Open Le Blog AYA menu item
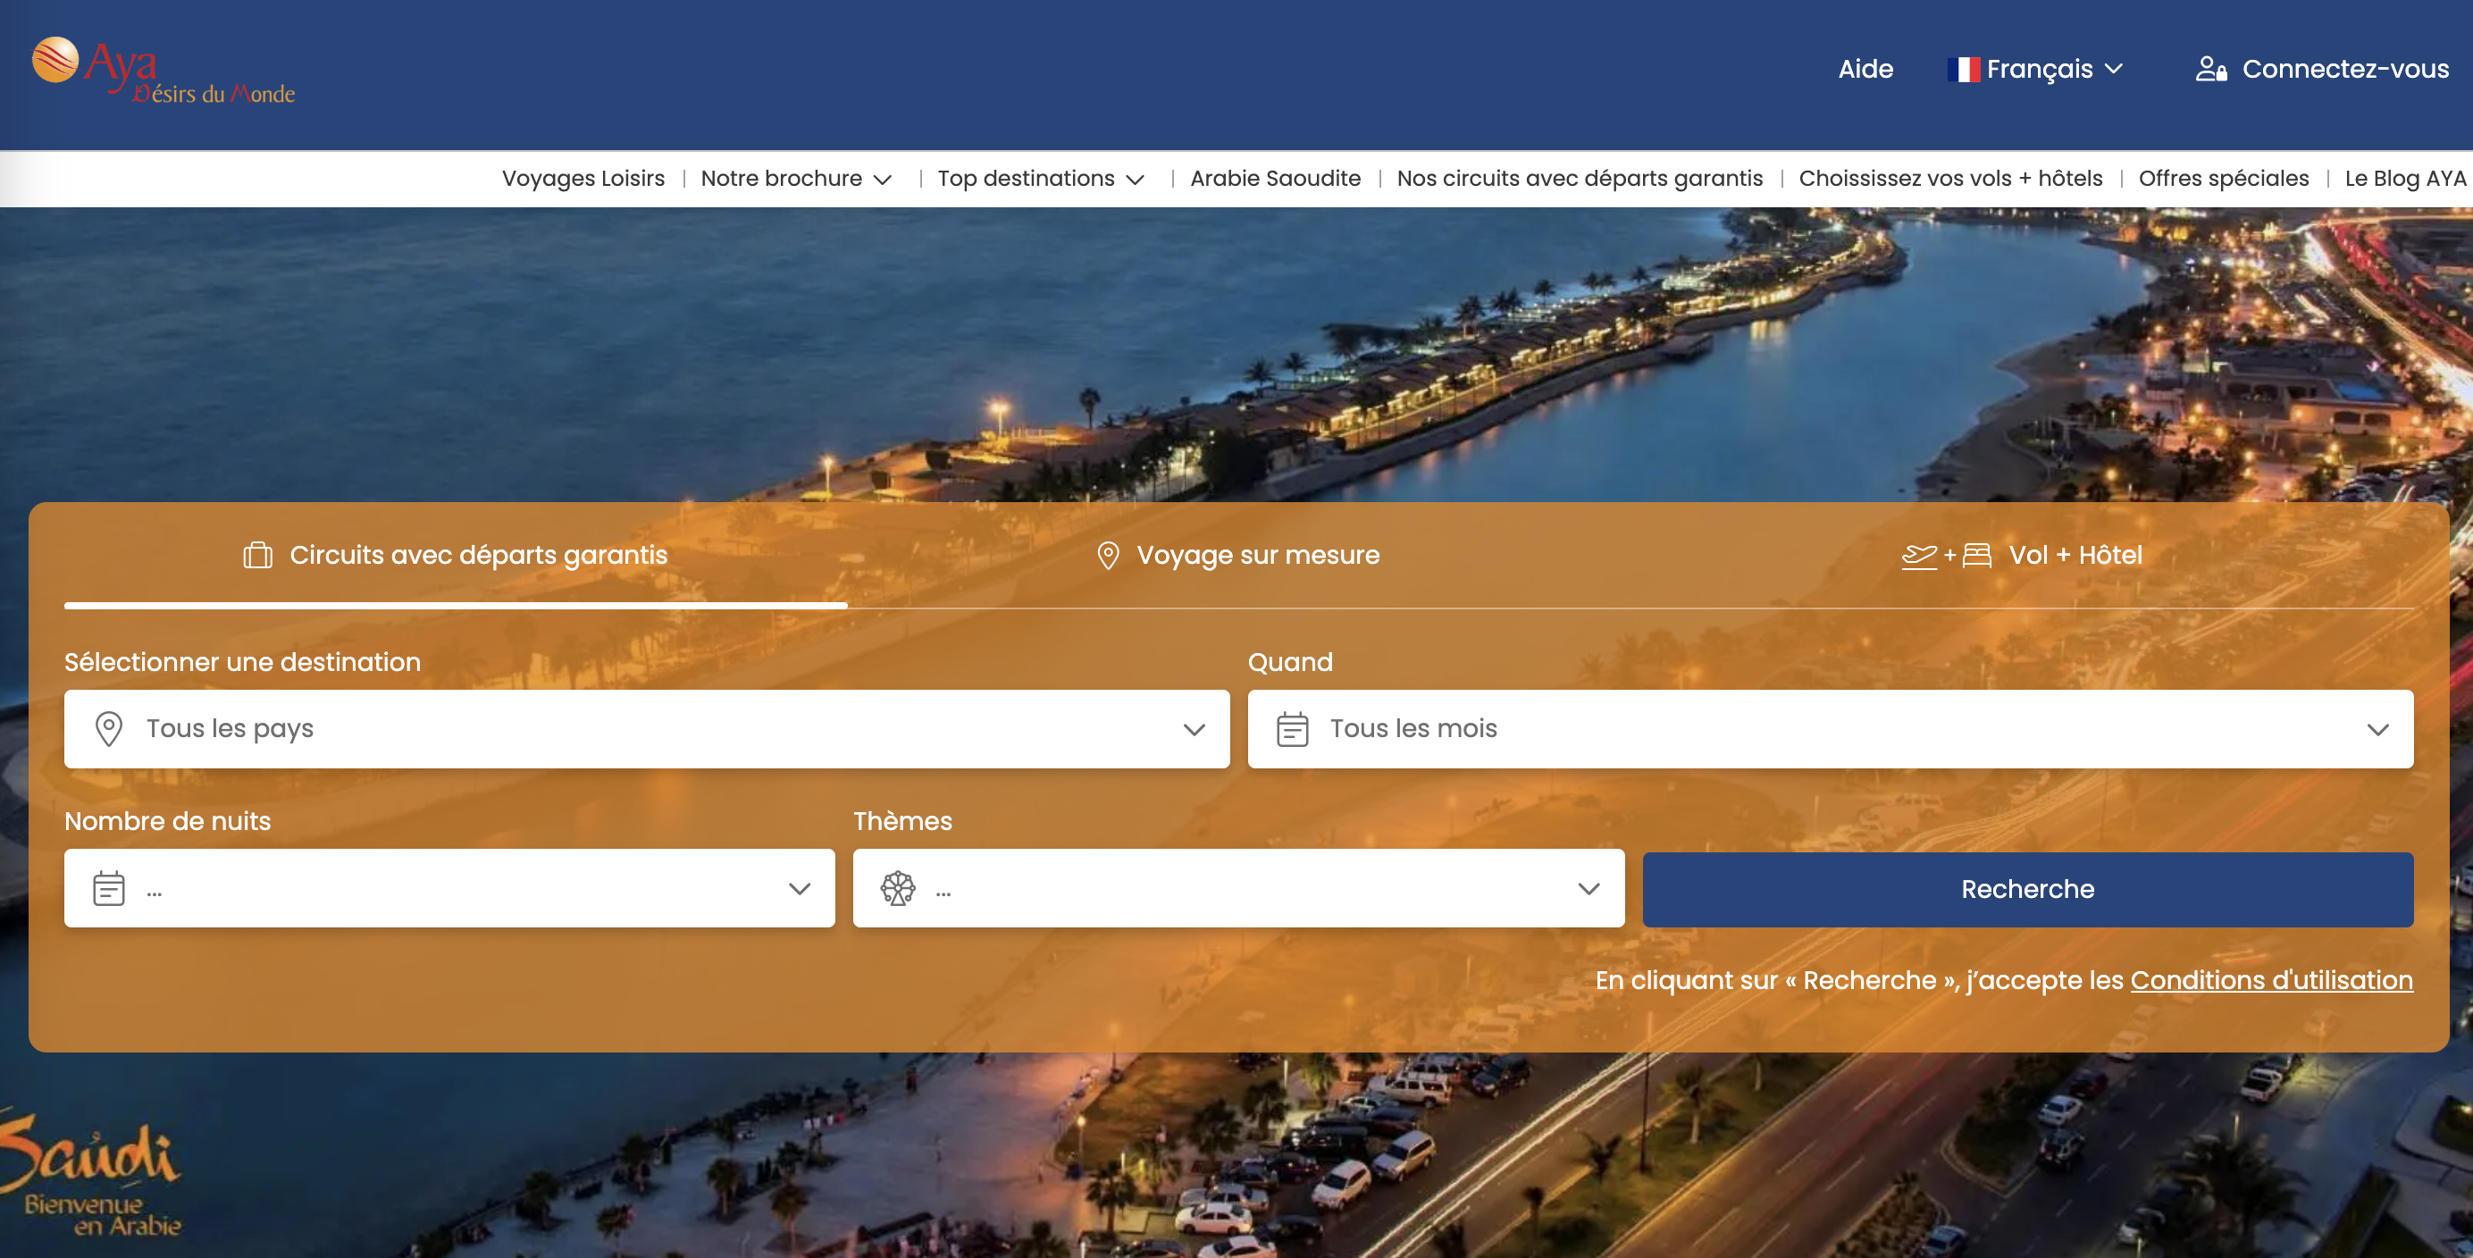 pos(2406,179)
